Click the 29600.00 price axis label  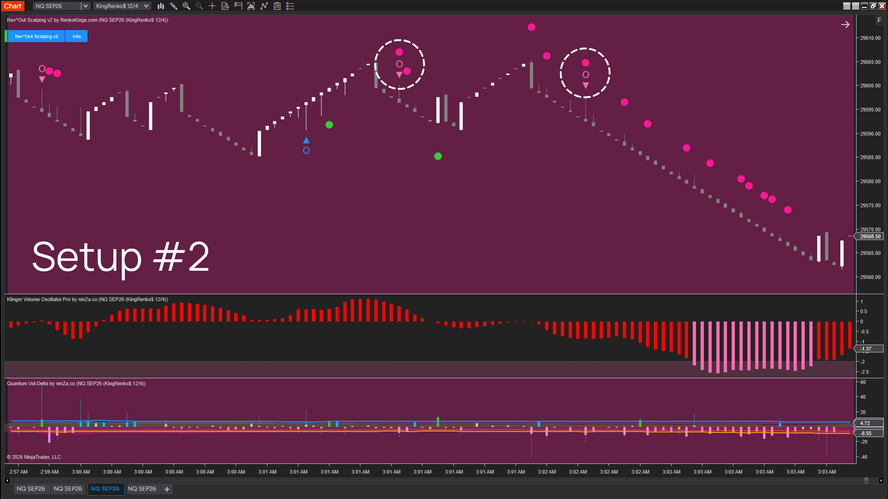point(870,85)
